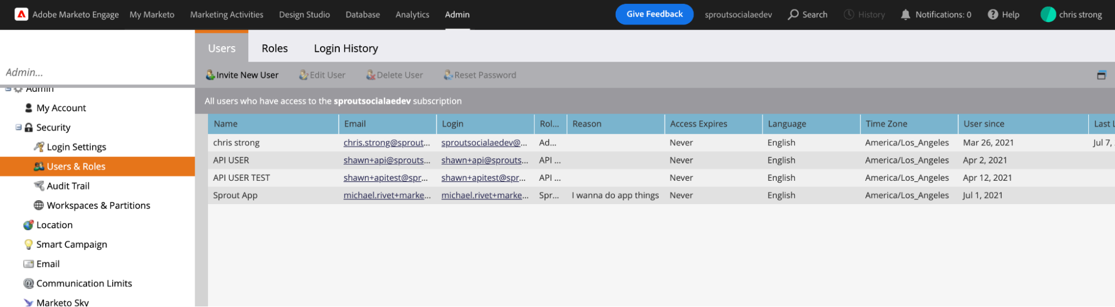Screen dimensions: 1115x307
Task: Switch to the Roles tab
Action: click(275, 48)
